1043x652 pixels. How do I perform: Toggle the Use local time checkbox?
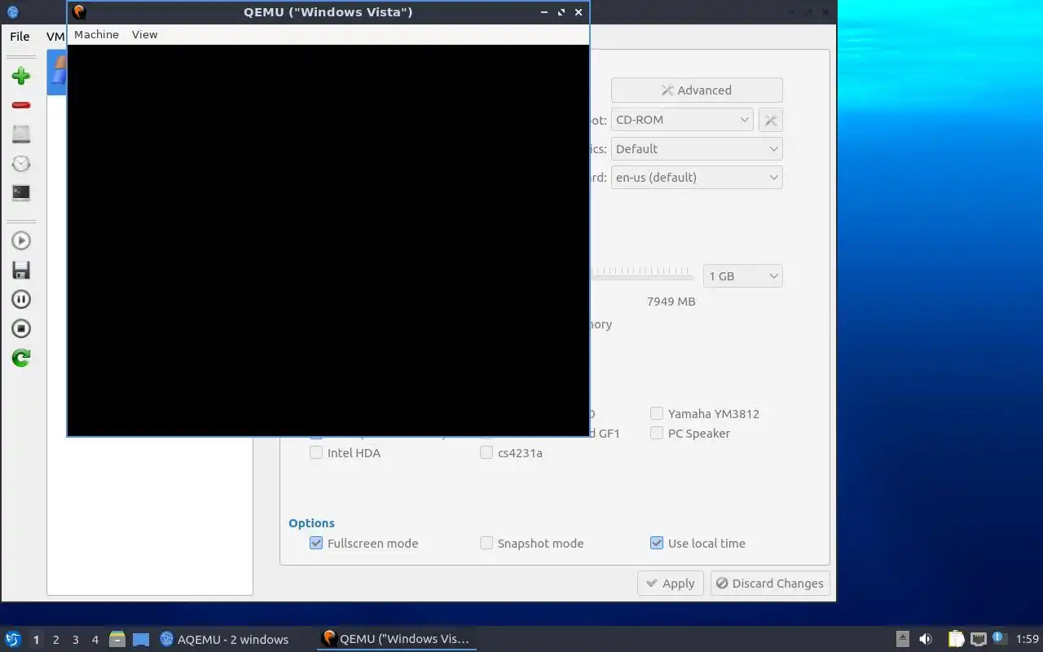click(657, 543)
